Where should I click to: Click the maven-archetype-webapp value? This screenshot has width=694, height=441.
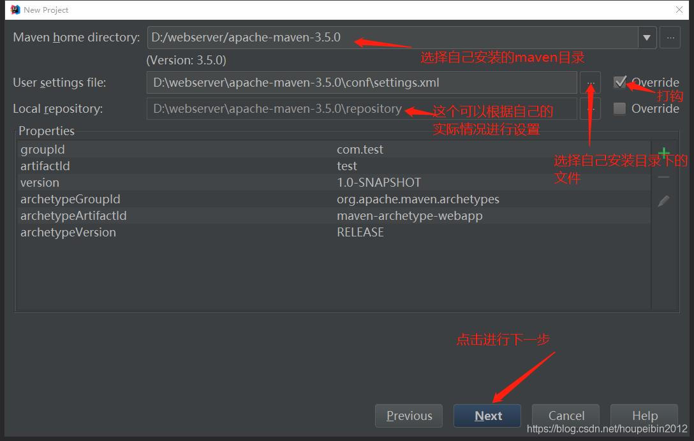point(410,216)
